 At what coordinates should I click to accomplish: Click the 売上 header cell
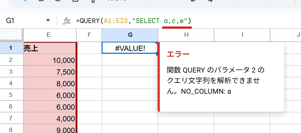50,48
